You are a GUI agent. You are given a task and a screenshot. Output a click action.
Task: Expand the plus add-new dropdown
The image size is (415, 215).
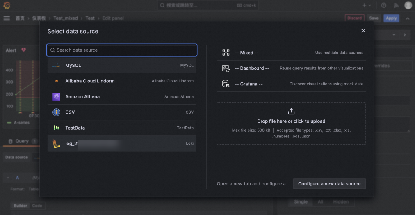367,5
